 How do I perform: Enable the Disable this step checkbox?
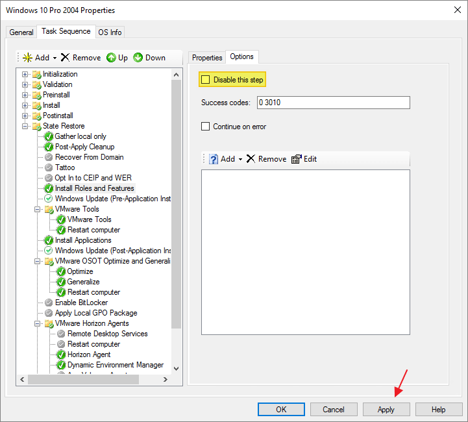point(206,80)
